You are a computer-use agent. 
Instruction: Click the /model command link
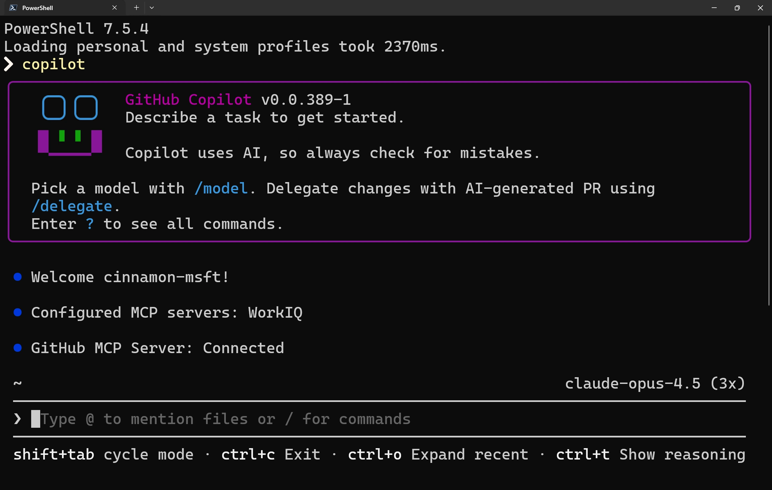pos(221,188)
